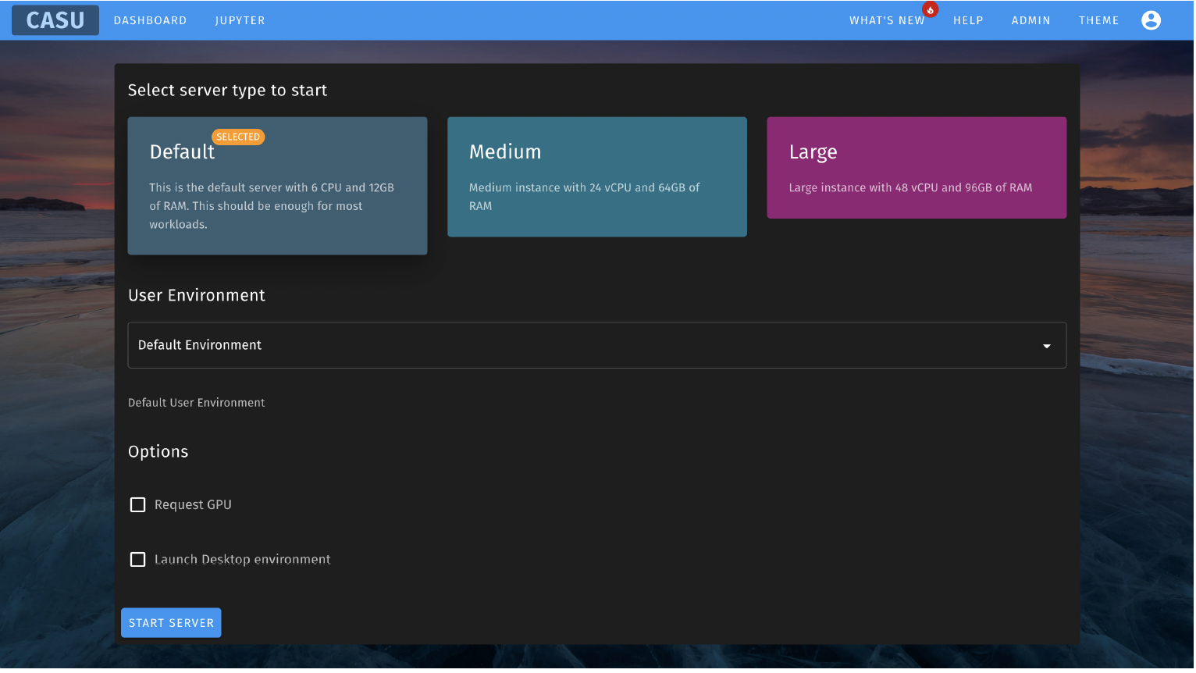The image size is (1196, 673).
Task: Click the CASU logo
Action: tap(55, 20)
